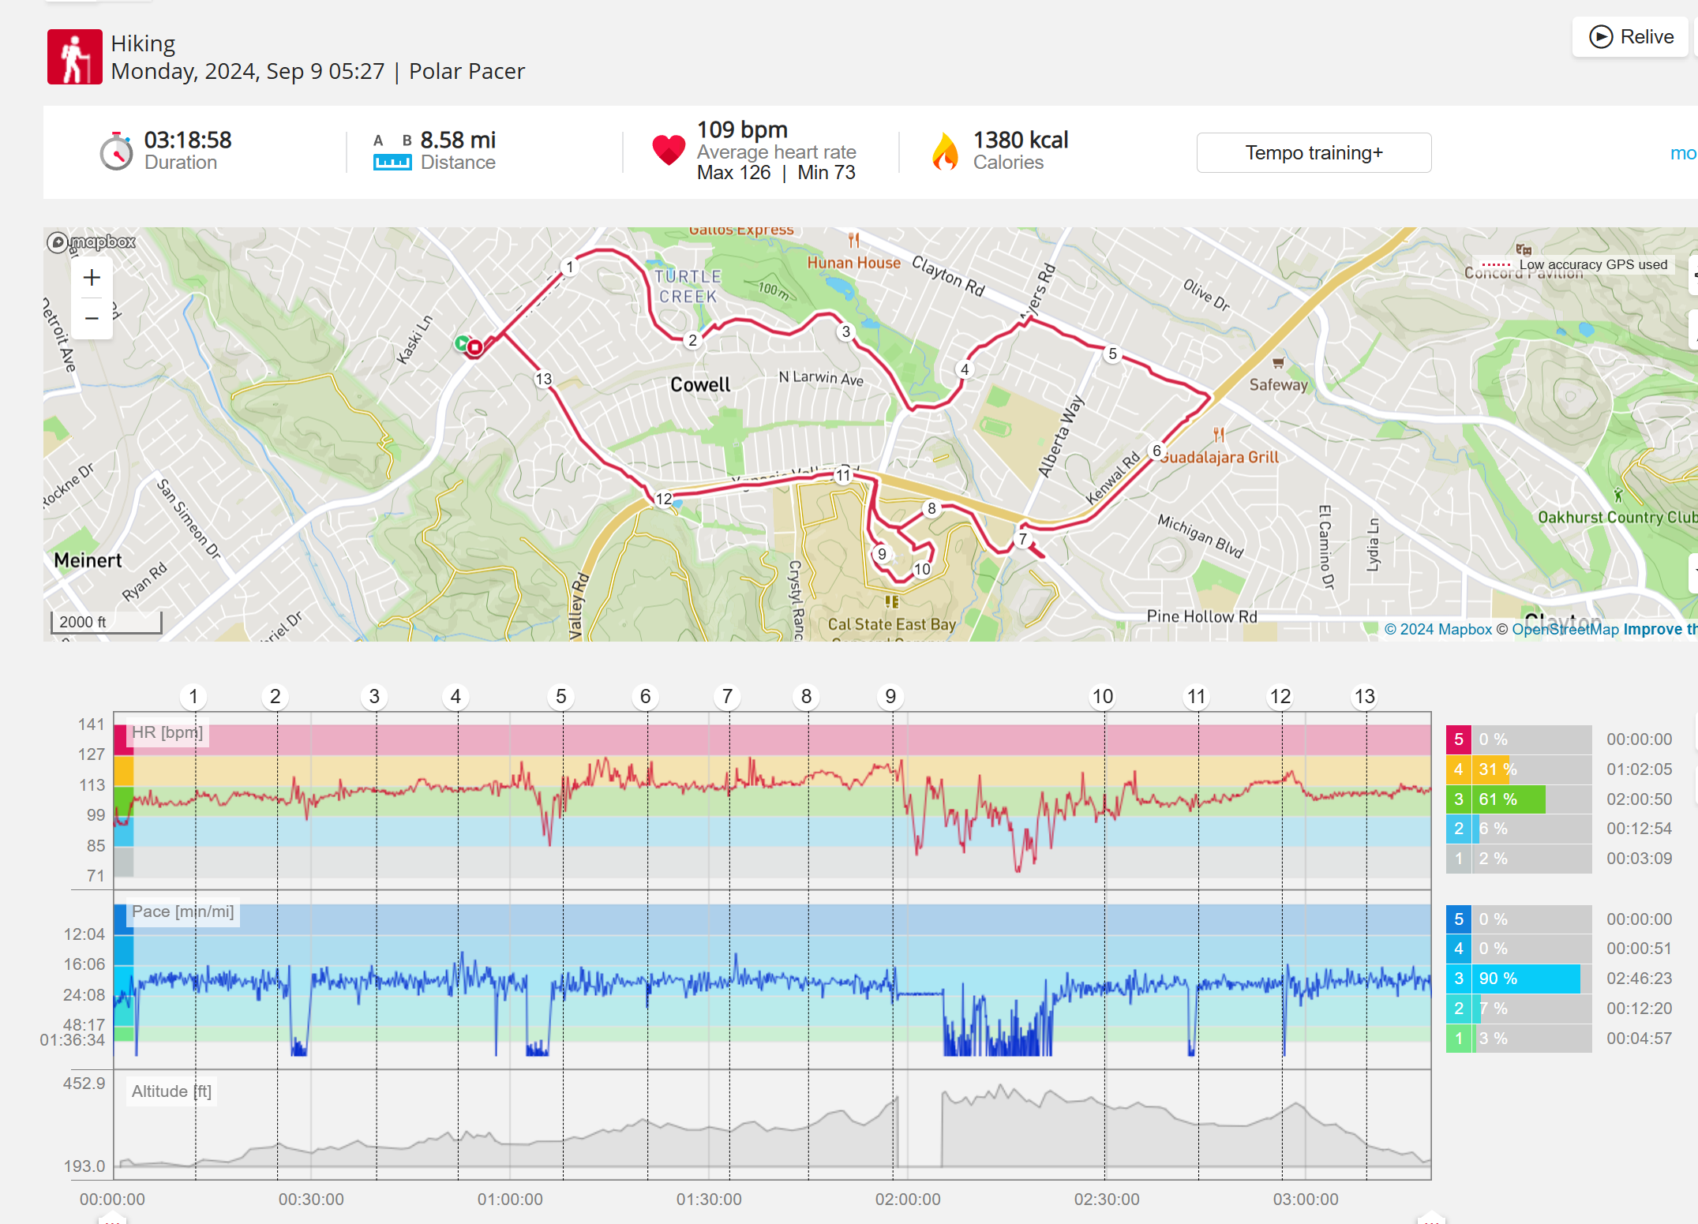Click the Mapbox logo on the map

click(92, 241)
